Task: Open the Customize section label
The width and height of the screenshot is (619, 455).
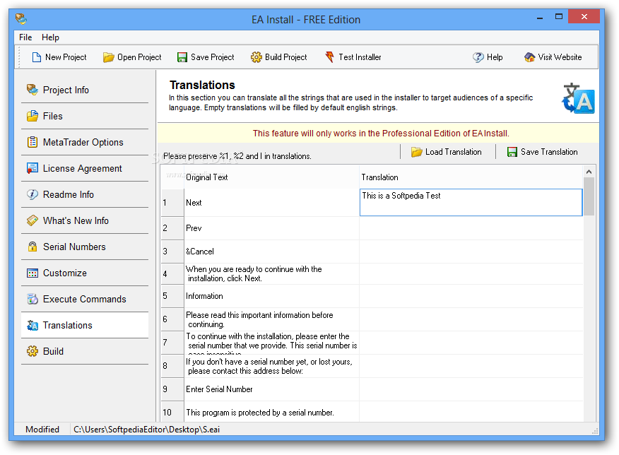Action: pyautogui.click(x=65, y=273)
